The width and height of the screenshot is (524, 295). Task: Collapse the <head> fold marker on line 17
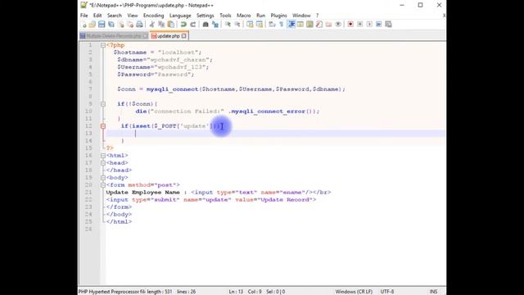click(103, 163)
